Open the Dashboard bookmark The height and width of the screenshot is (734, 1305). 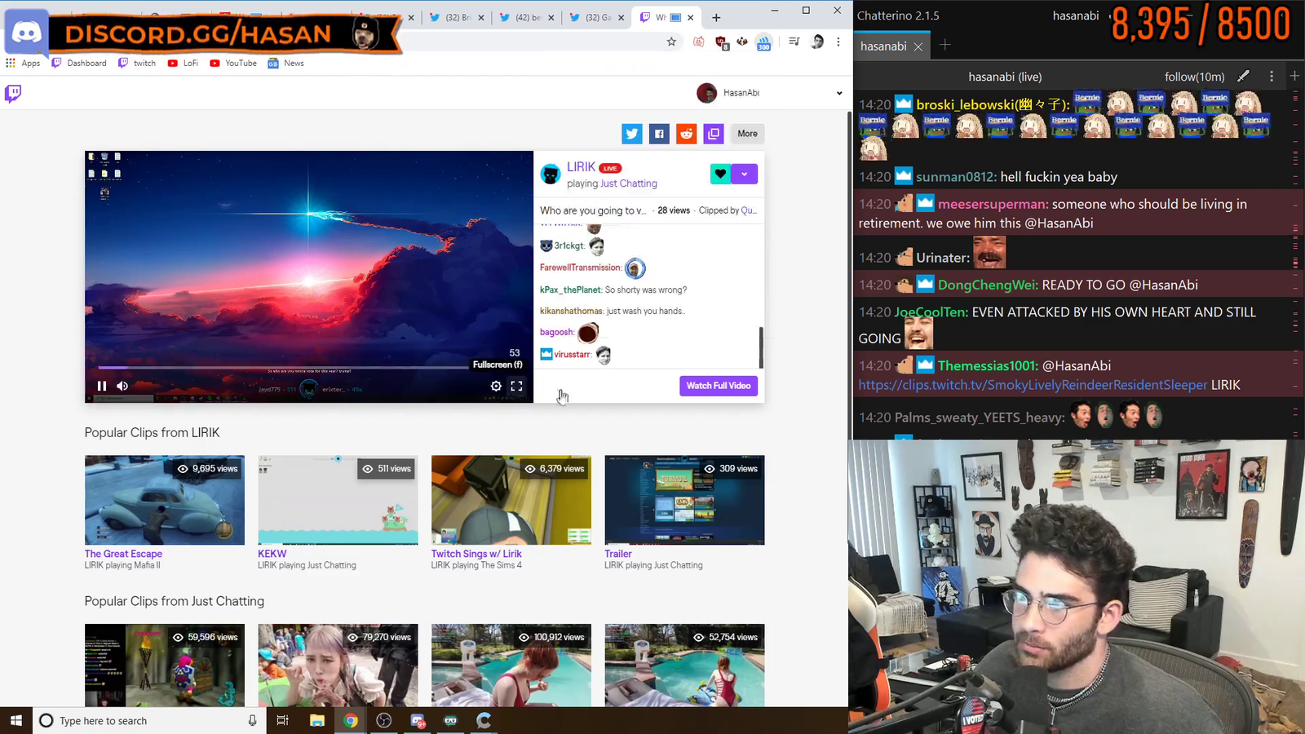(79, 63)
